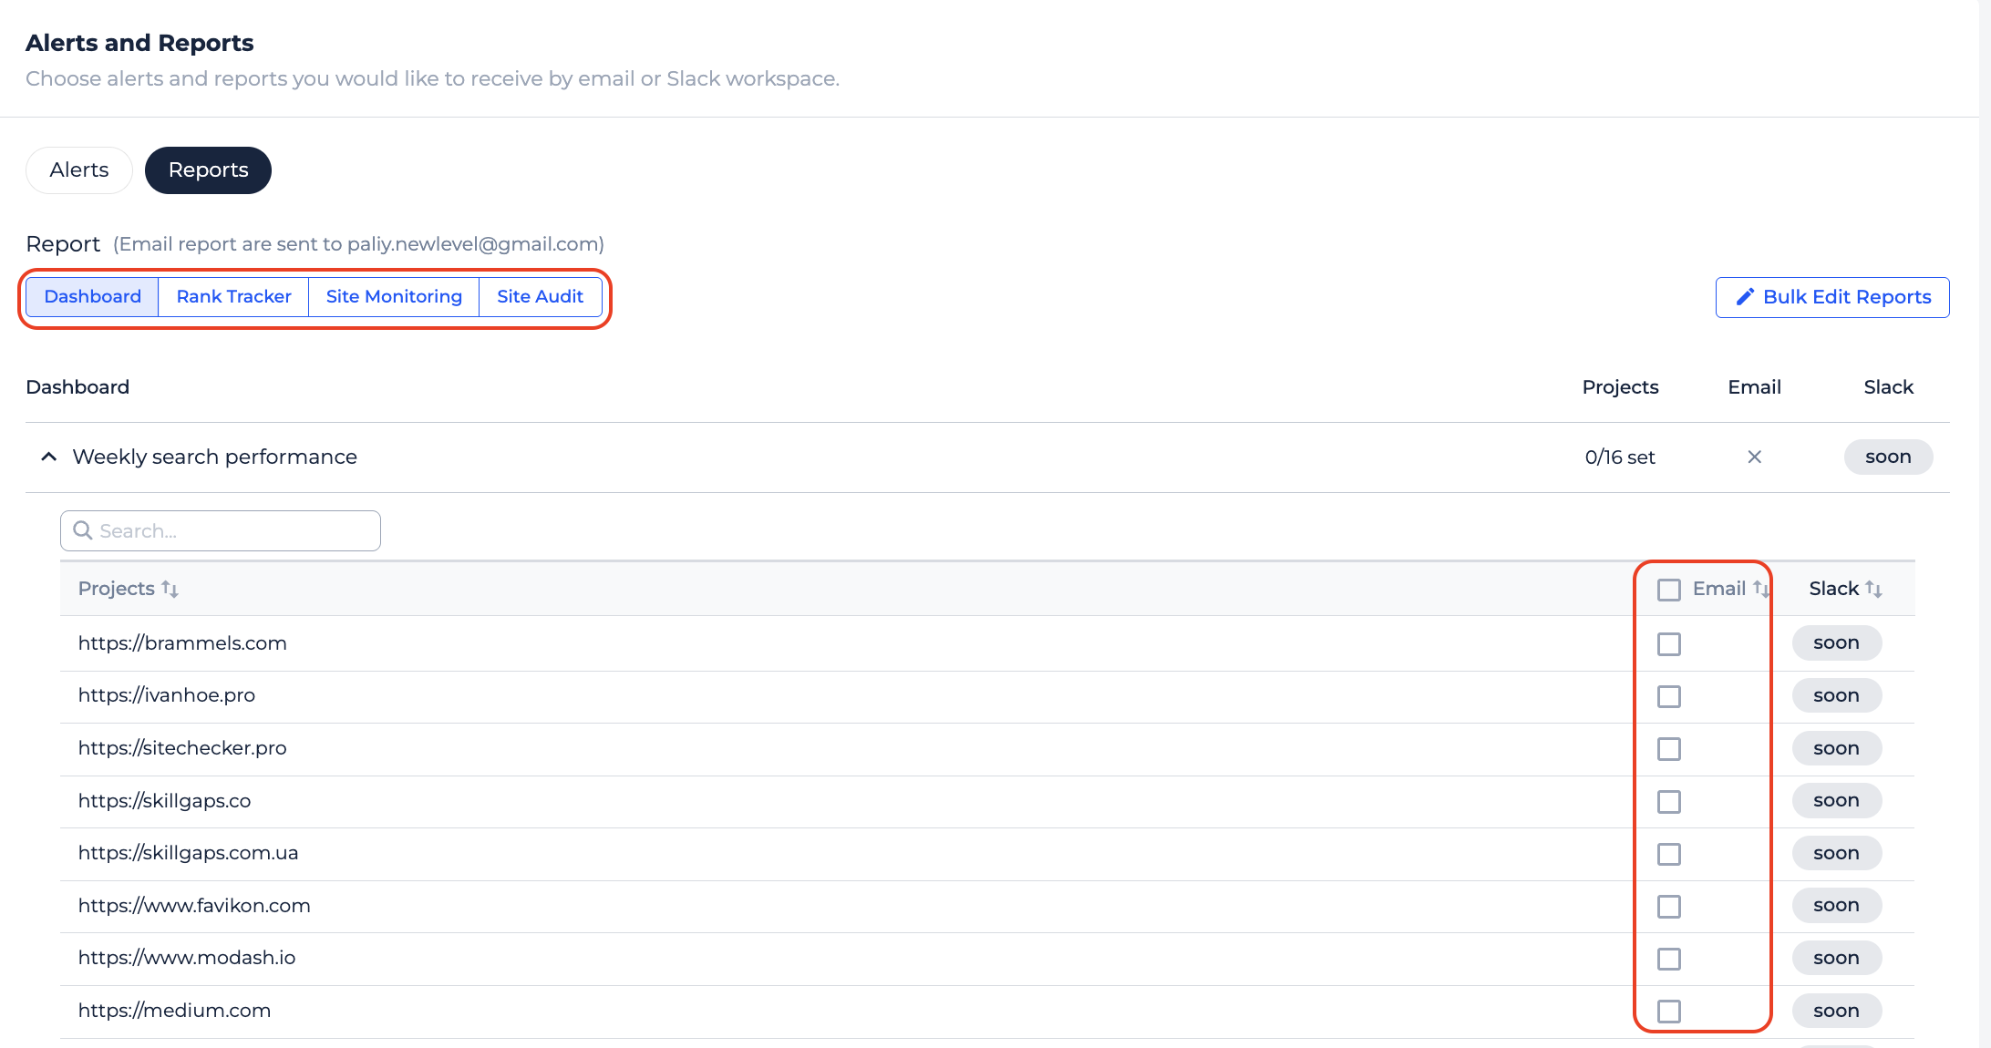Enable email report for https://brammels.com
The width and height of the screenshot is (1991, 1048).
tap(1668, 644)
